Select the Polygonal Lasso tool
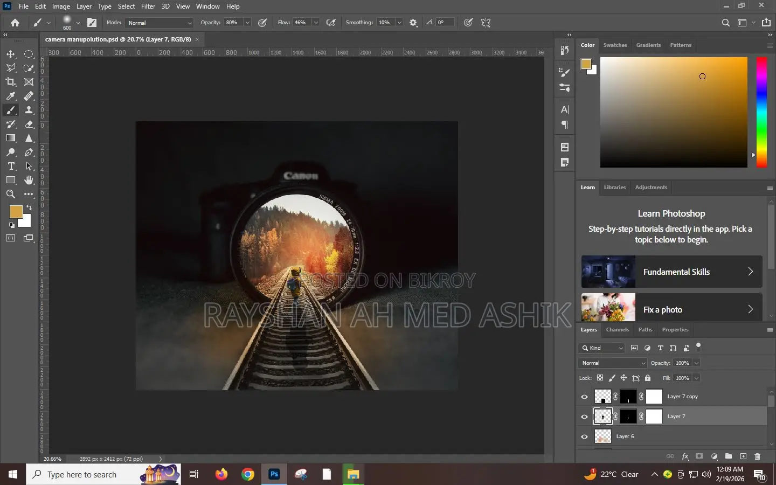Viewport: 776px width, 485px height. click(x=11, y=68)
